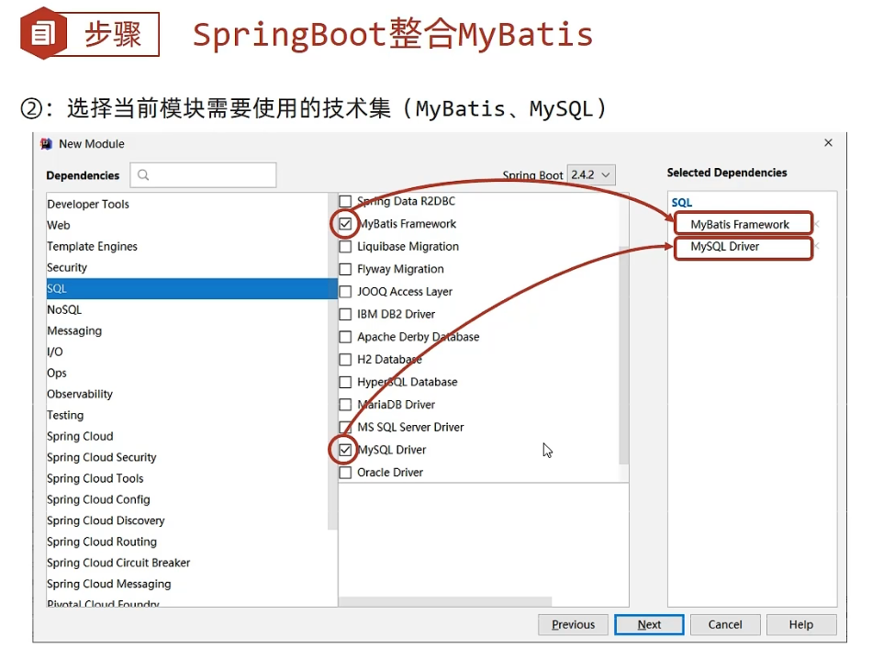Check the Apache Derby Database checkbox

click(x=345, y=337)
